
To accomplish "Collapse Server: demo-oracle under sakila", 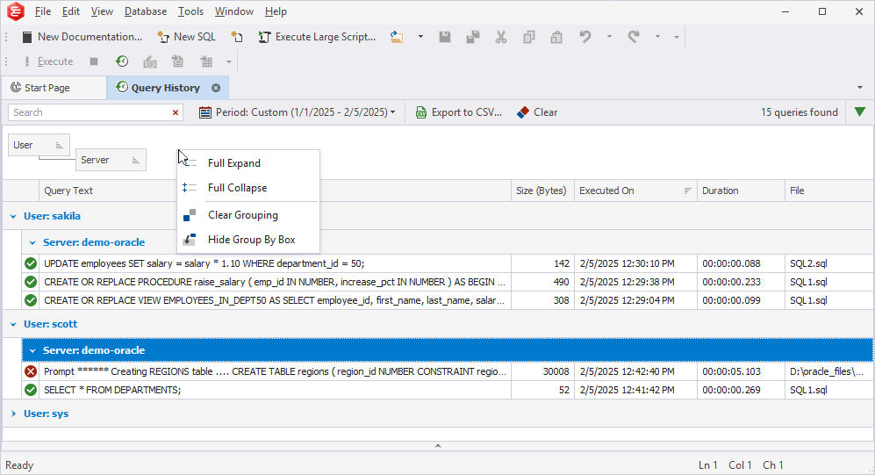I will click(32, 242).
